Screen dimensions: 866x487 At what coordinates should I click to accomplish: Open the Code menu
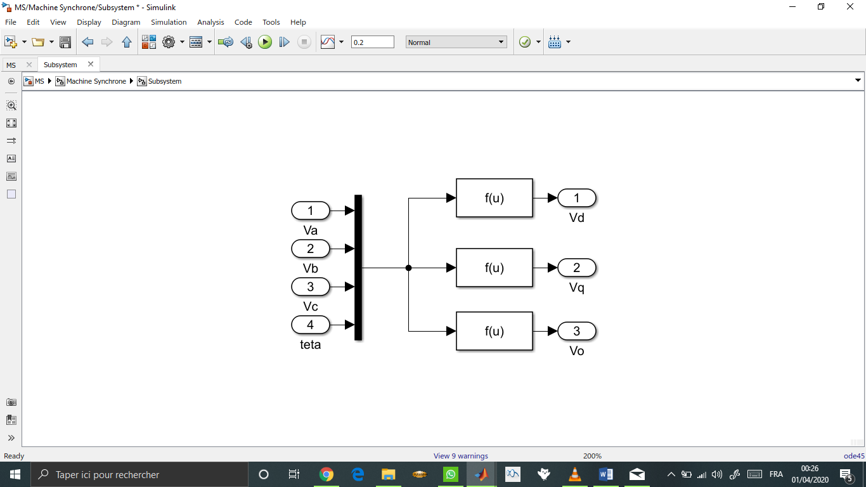point(243,22)
